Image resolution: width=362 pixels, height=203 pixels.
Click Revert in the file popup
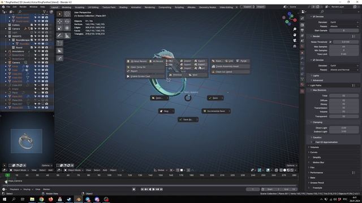click(x=145, y=71)
